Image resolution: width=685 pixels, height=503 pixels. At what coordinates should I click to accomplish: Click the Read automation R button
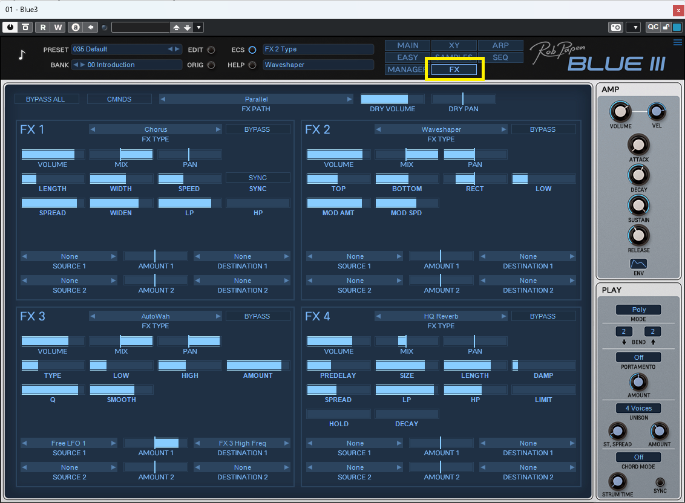click(43, 27)
